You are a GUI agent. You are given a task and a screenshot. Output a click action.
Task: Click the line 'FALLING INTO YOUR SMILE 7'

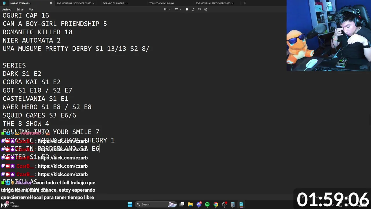click(x=51, y=132)
